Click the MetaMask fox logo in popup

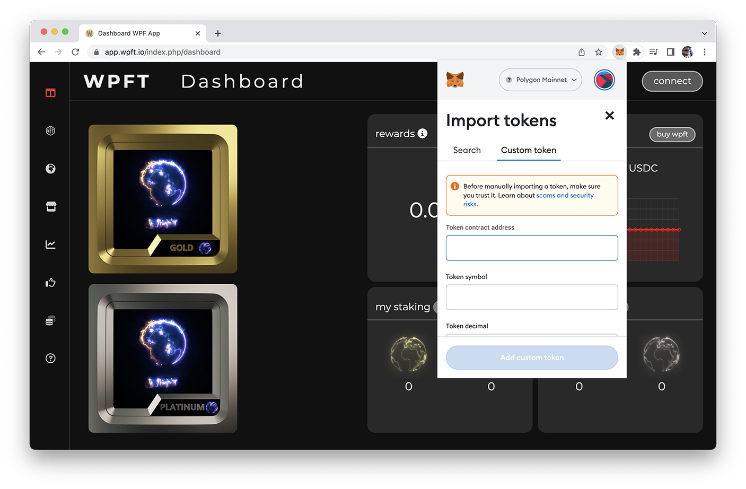pos(455,80)
